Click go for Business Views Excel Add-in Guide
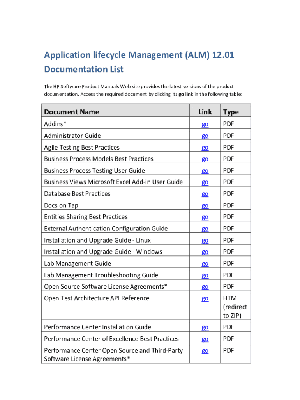300x400 pixels. click(x=205, y=182)
